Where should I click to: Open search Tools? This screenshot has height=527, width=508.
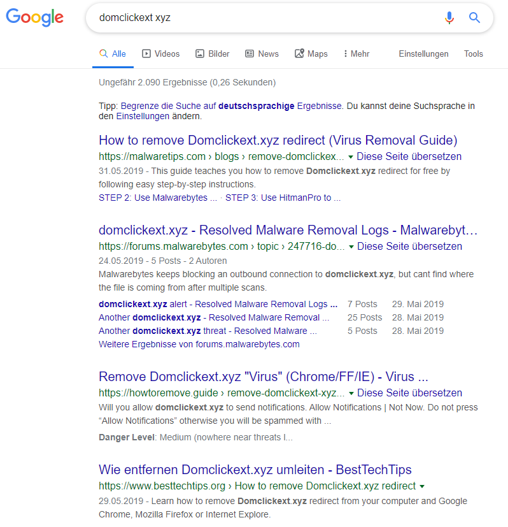[474, 54]
